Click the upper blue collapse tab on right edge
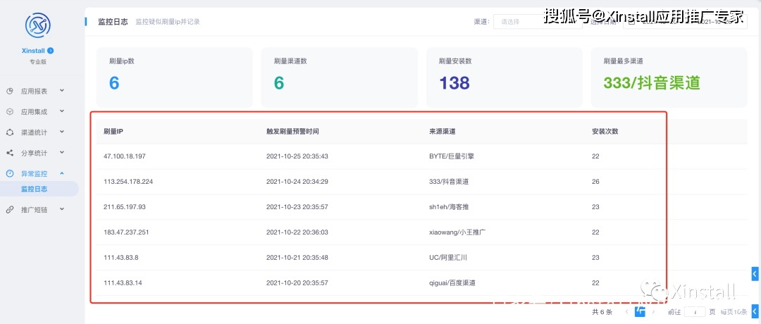 pyautogui.click(x=755, y=274)
